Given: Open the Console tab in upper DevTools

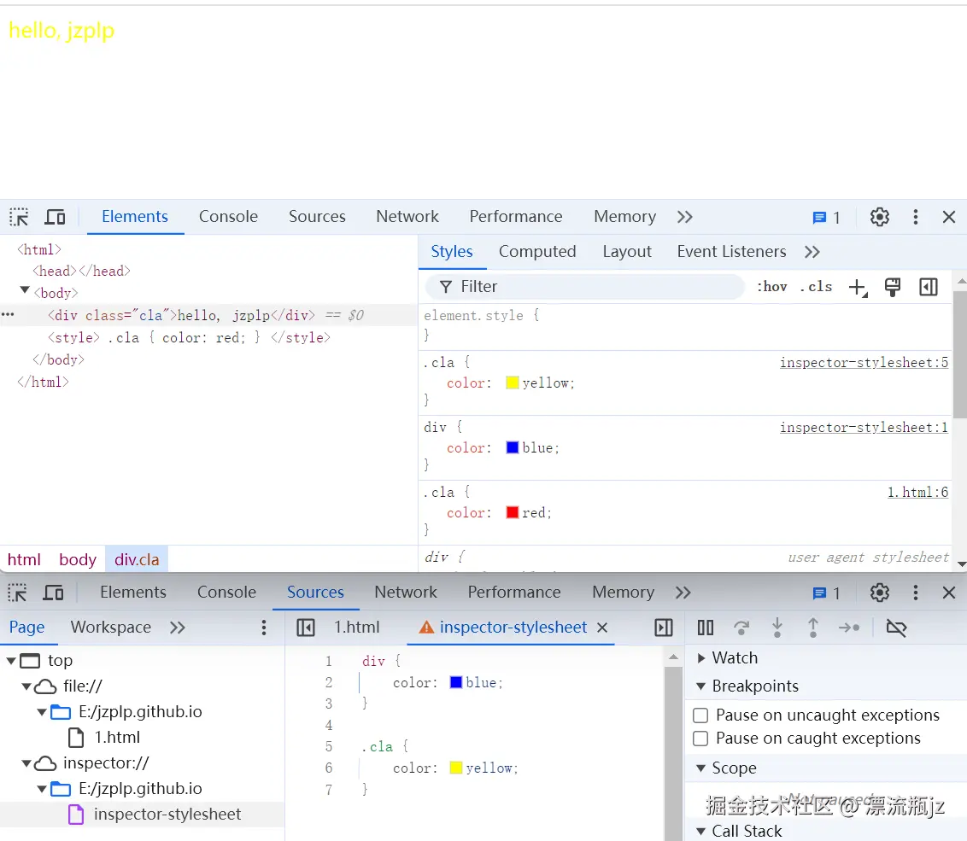Looking at the screenshot, I should pyautogui.click(x=228, y=216).
